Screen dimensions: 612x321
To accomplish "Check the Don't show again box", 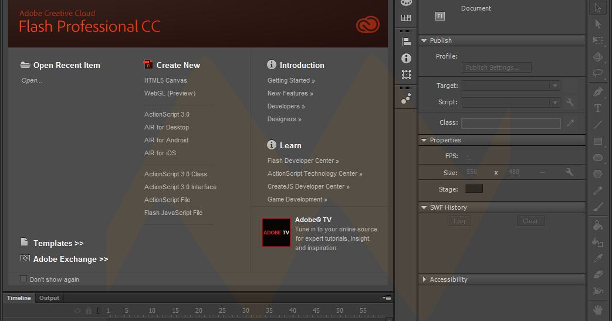I will tap(23, 279).
